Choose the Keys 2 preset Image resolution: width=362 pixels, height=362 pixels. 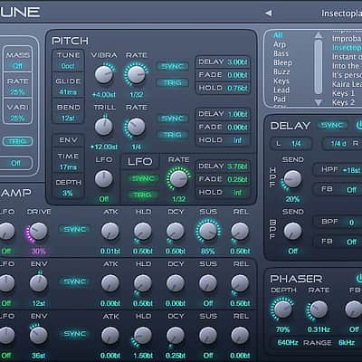click(343, 102)
